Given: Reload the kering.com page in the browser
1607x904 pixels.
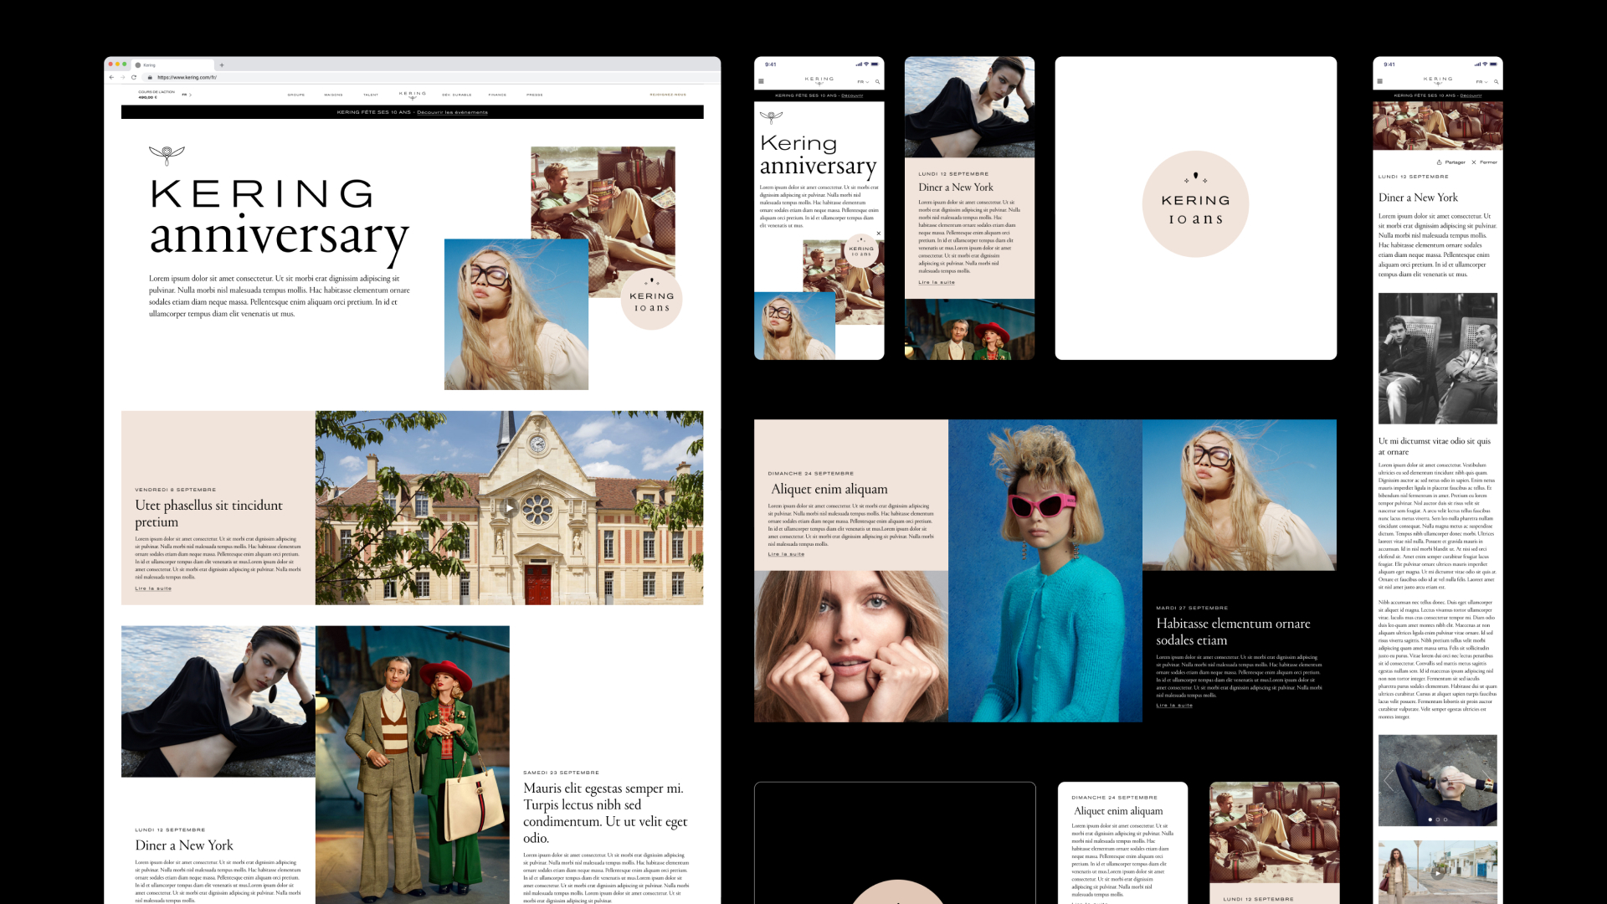Looking at the screenshot, I should click(134, 77).
